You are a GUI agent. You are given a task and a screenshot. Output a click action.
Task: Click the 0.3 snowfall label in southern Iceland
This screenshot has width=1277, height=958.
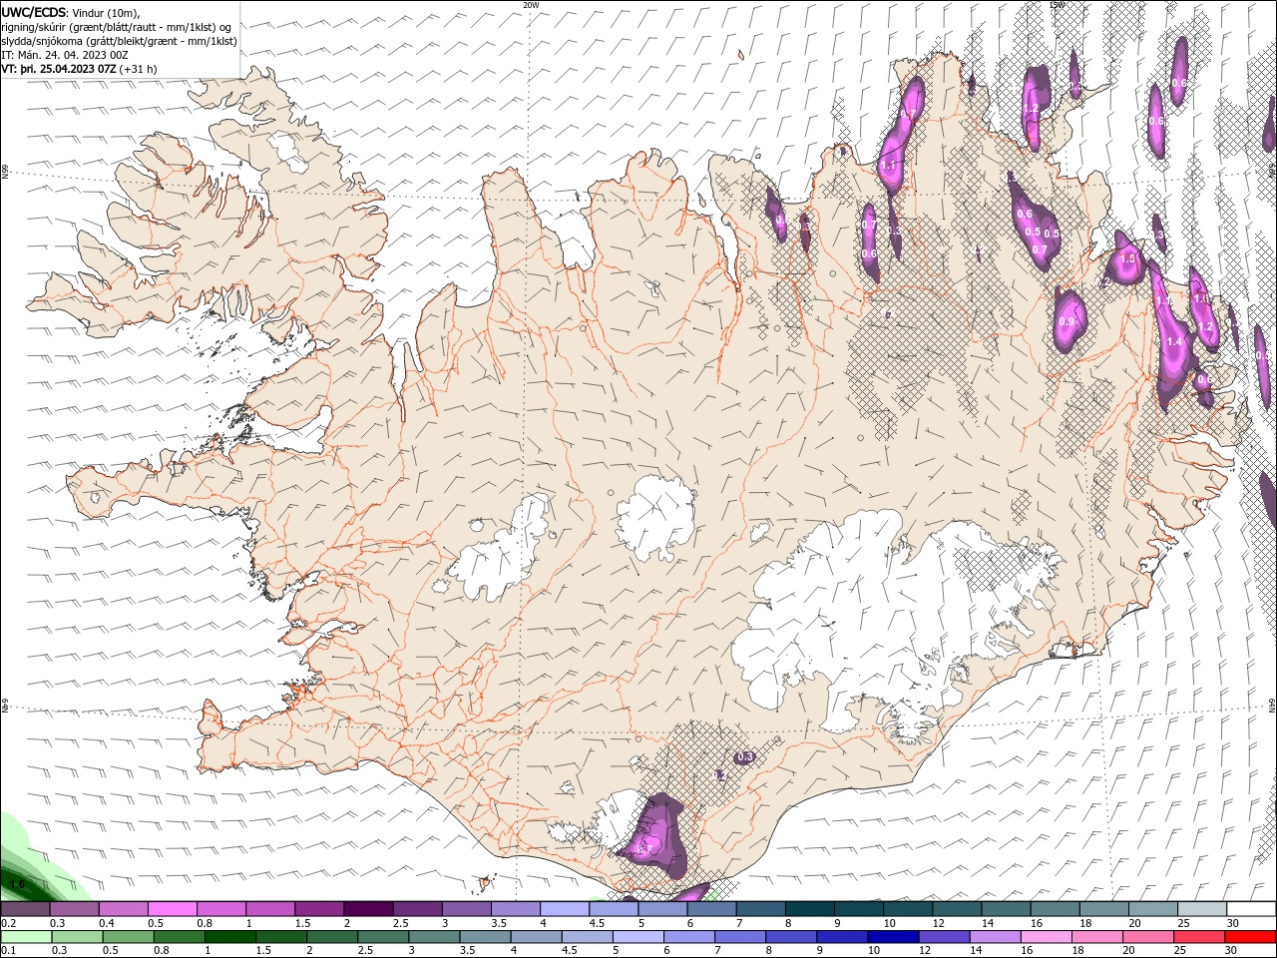point(744,757)
